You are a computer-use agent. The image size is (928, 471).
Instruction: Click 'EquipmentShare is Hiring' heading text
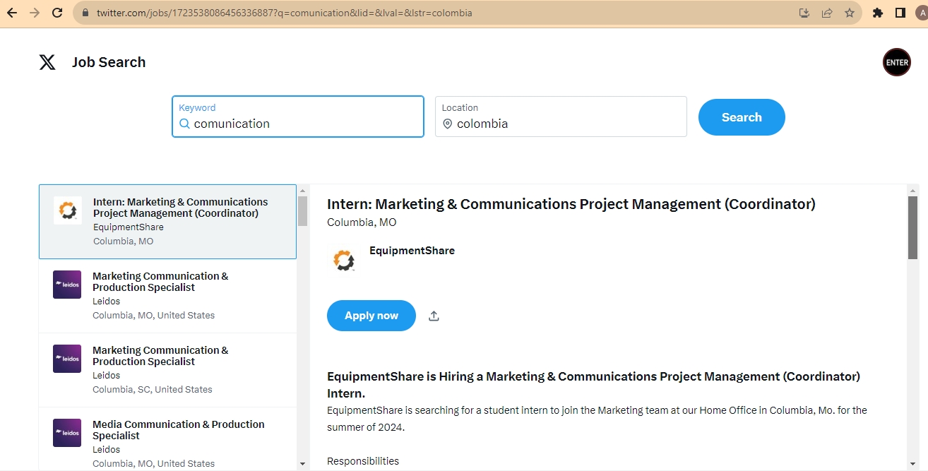click(x=593, y=385)
